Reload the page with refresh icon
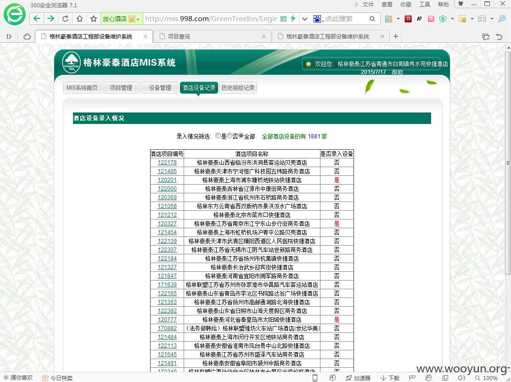The image size is (511, 382). point(65,18)
